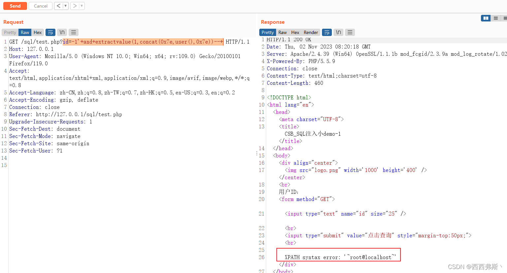Click the Referer header line
Screen dimensions: 507x273
[66, 114]
